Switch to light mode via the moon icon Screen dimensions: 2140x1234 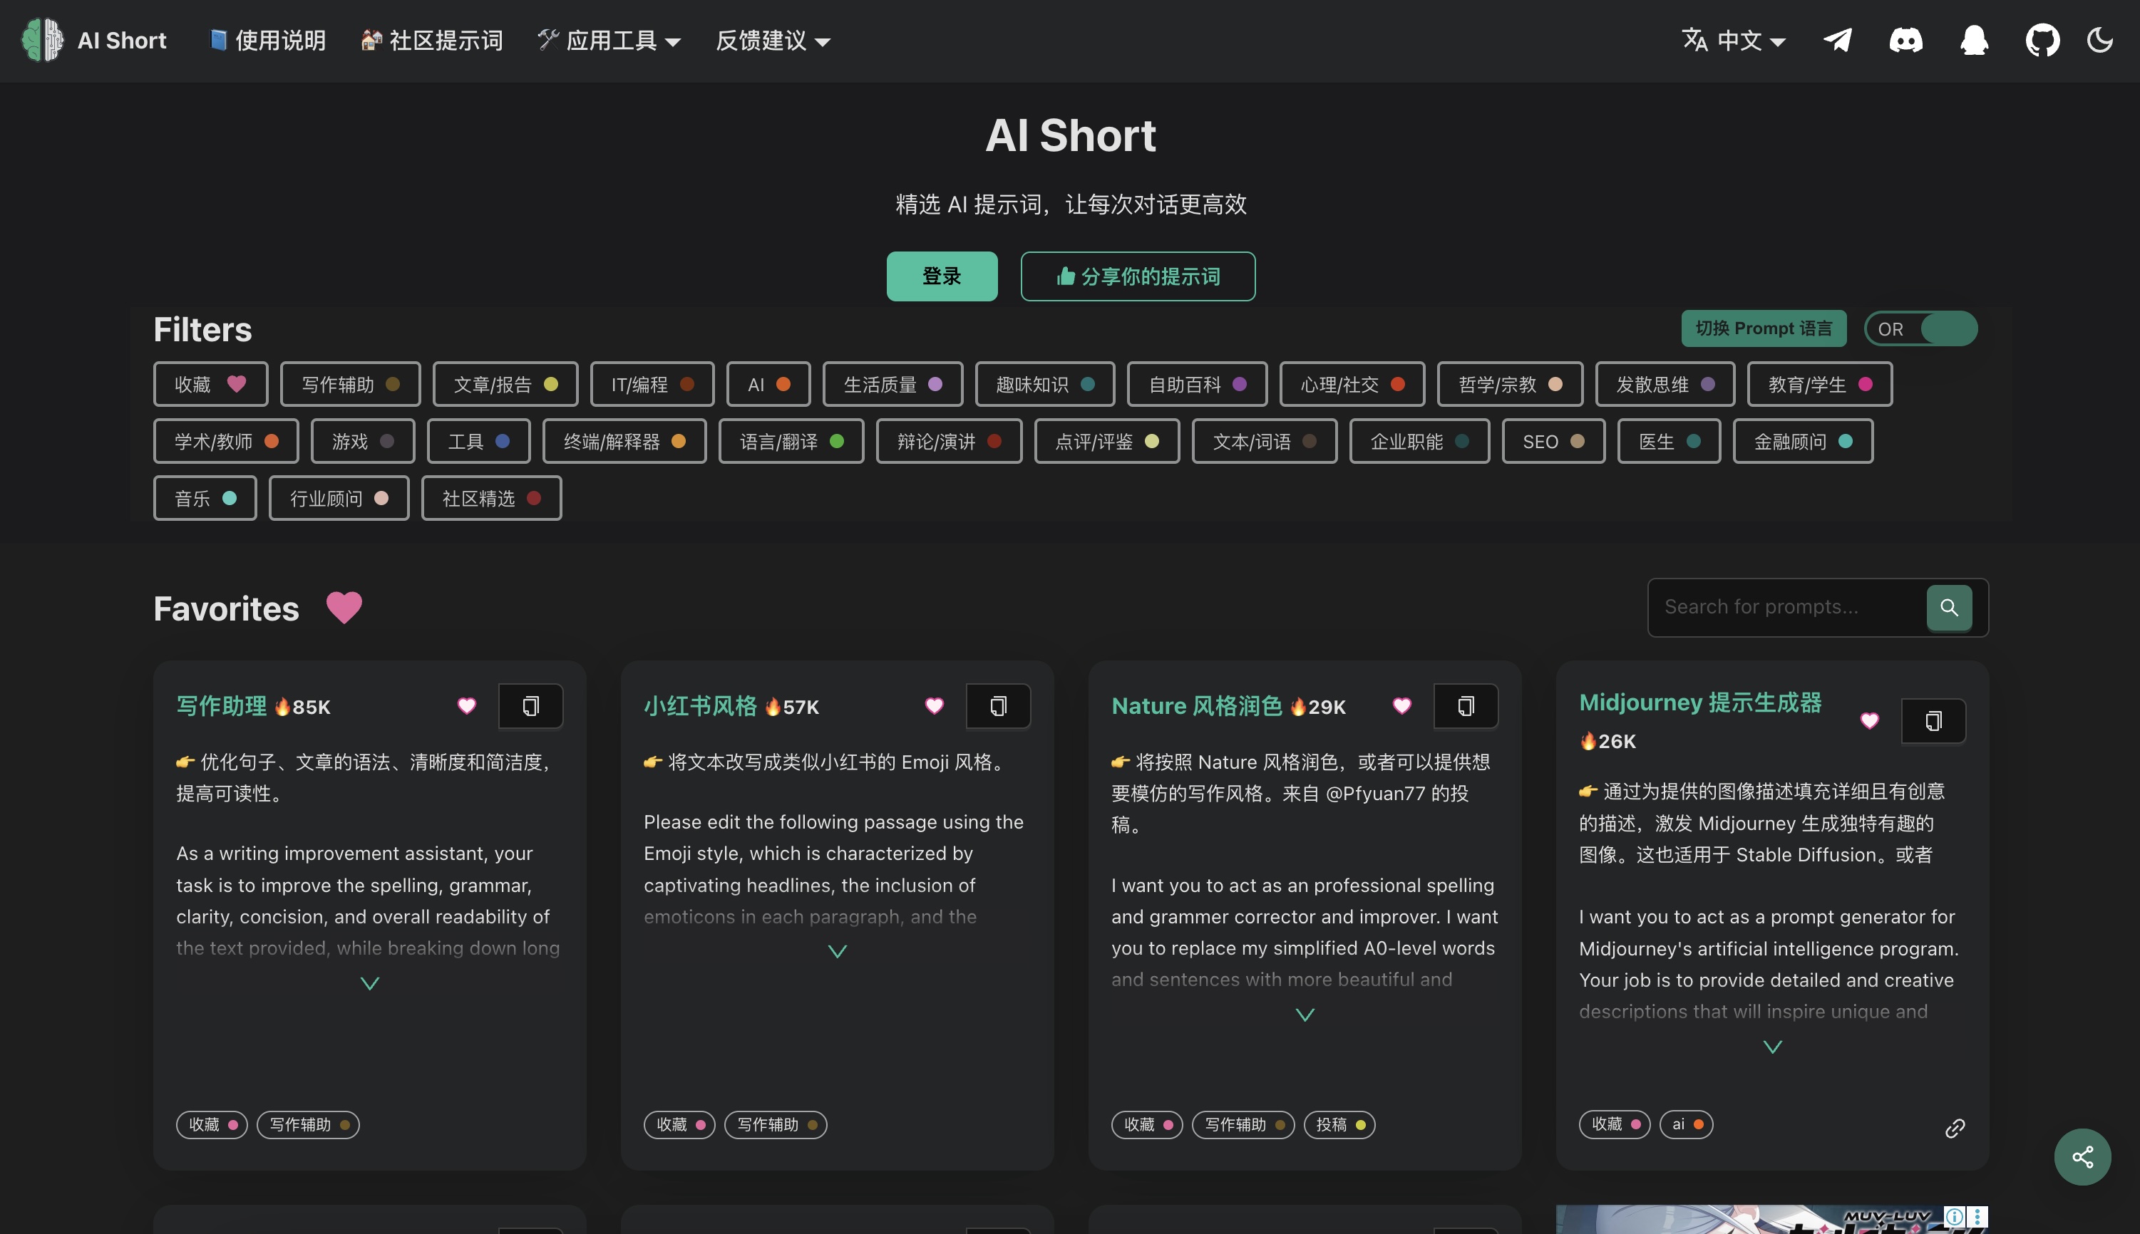point(2100,40)
